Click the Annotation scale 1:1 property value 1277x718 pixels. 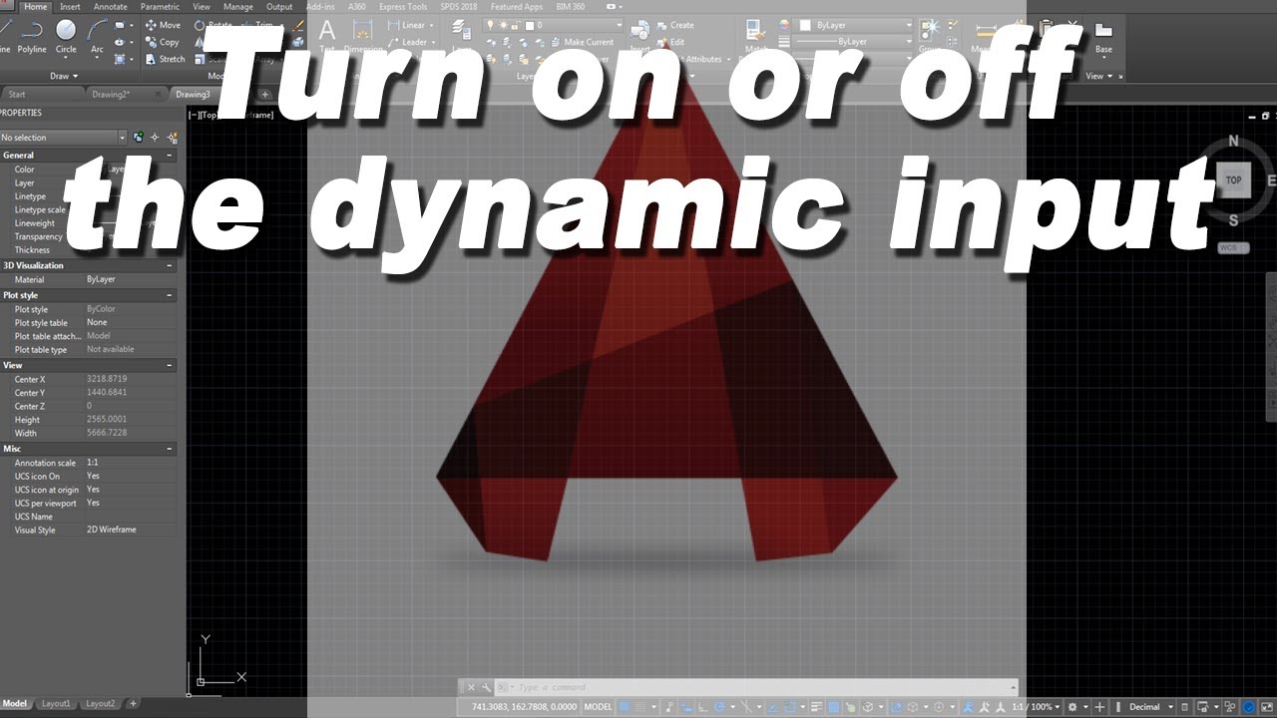click(x=93, y=463)
